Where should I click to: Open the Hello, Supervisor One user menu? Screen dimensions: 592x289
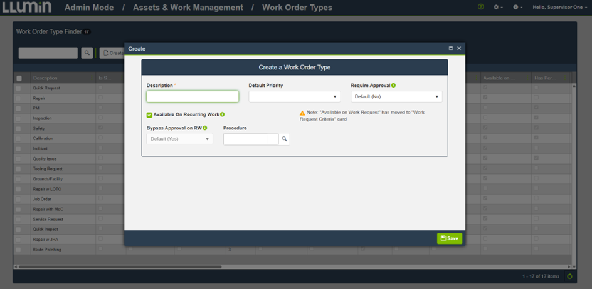pos(559,8)
